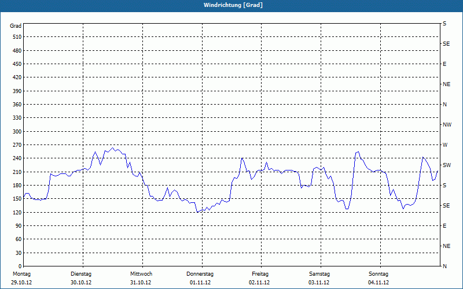Click the '120' y-axis value

point(17,212)
